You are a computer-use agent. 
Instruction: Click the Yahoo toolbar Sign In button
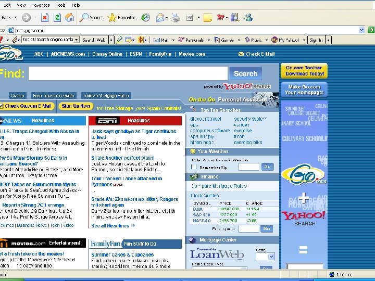[x=316, y=40]
